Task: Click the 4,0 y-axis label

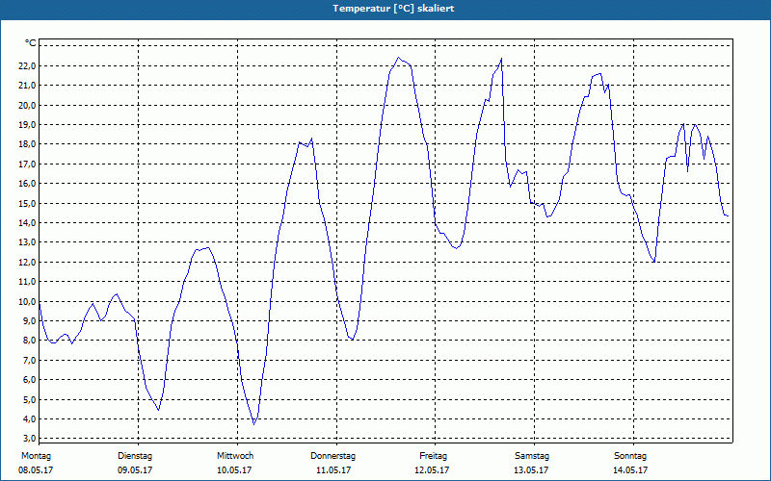Action: pos(30,419)
